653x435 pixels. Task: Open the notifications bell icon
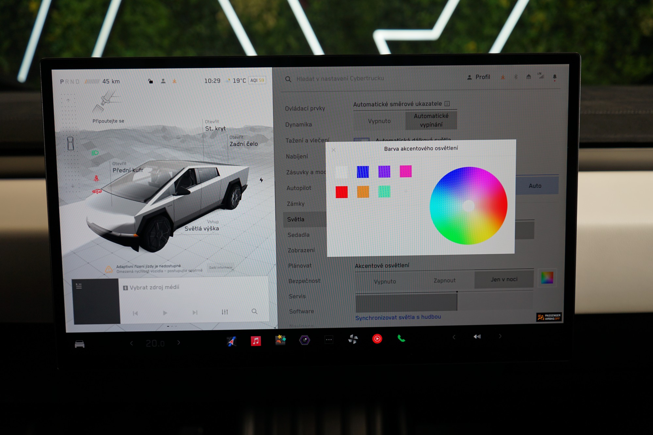554,77
